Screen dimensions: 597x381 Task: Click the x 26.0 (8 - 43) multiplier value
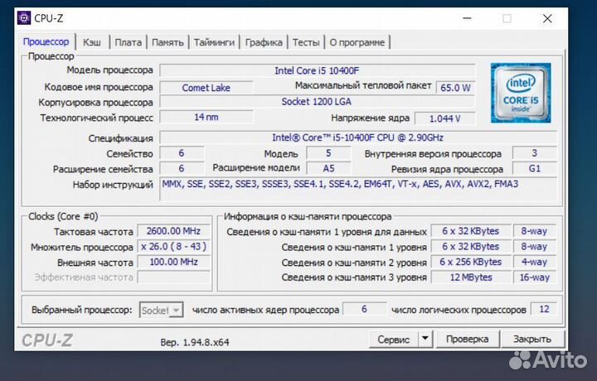tap(173, 246)
